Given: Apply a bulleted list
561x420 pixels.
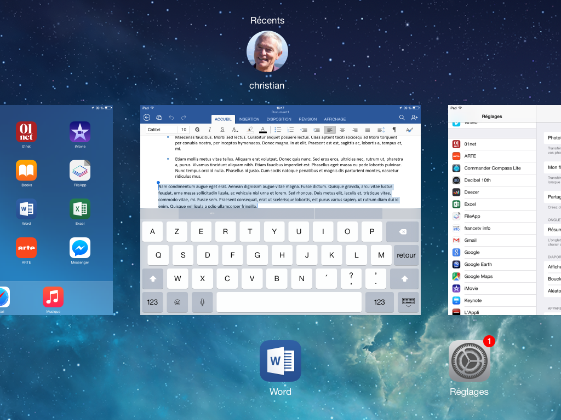Looking at the screenshot, I should pos(278,130).
